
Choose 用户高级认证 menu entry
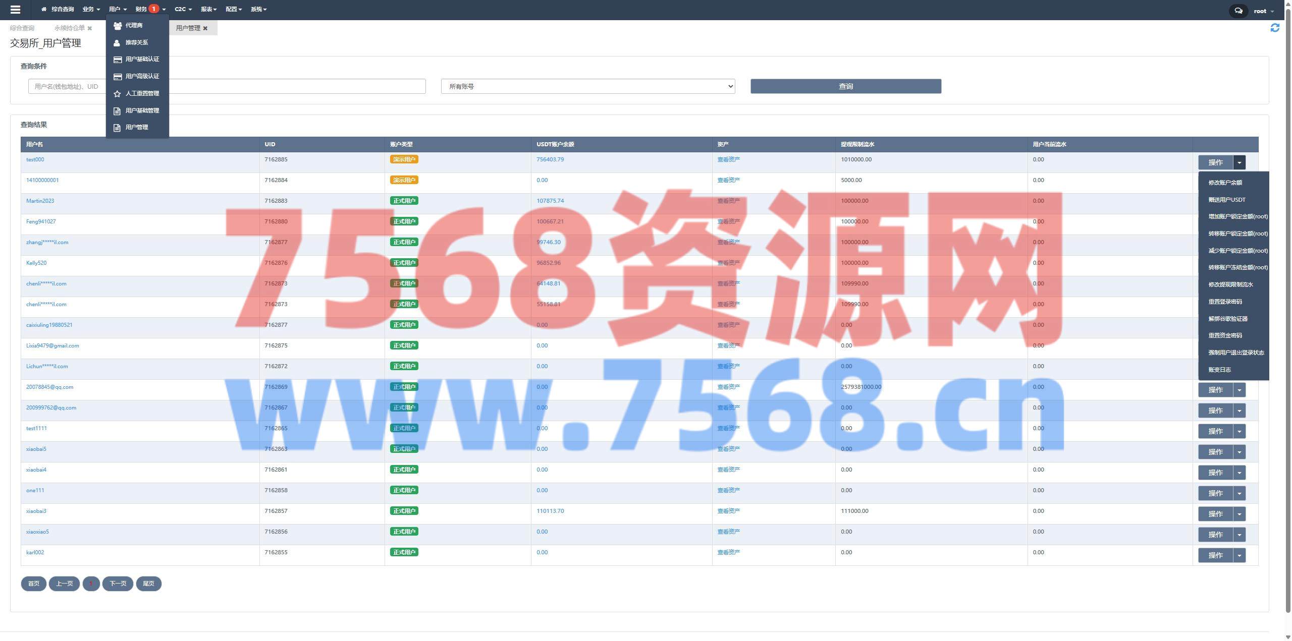point(142,76)
